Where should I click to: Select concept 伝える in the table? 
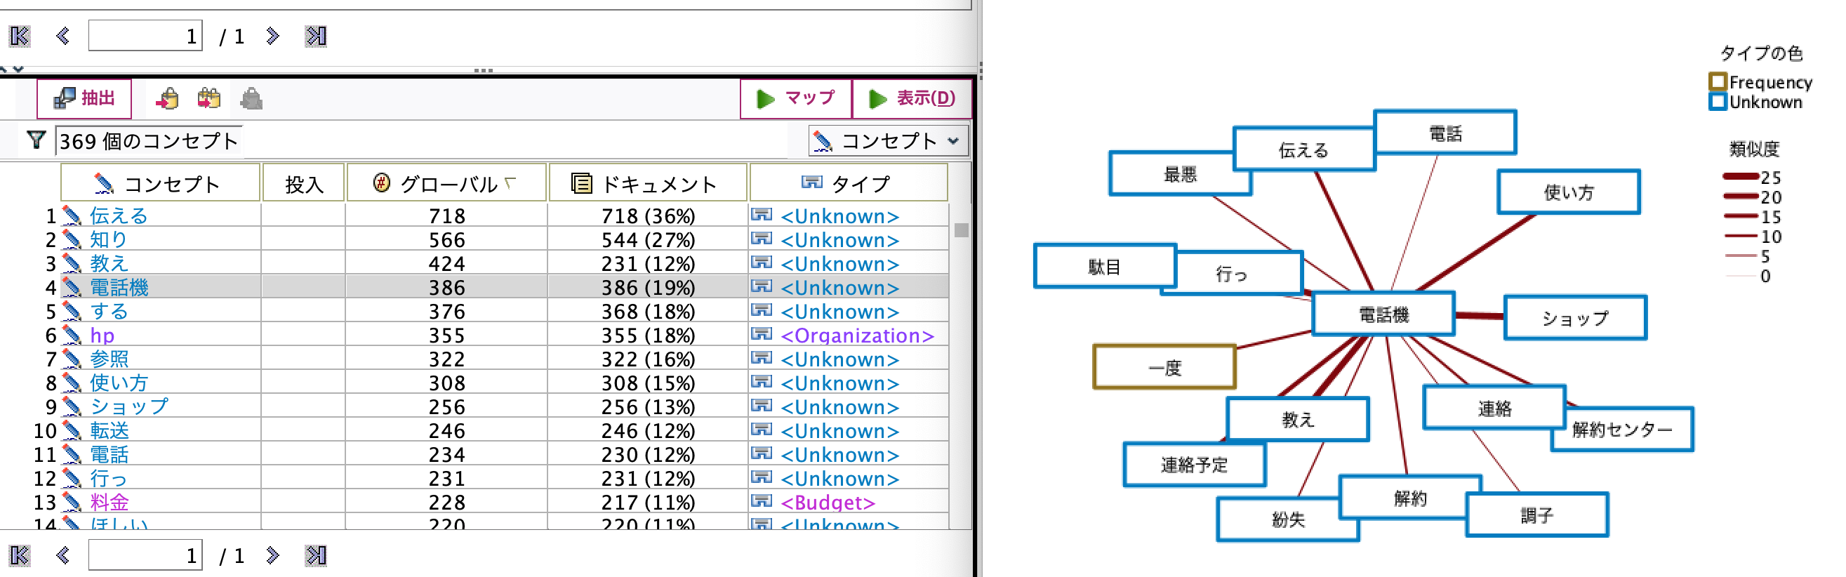[x=119, y=215]
